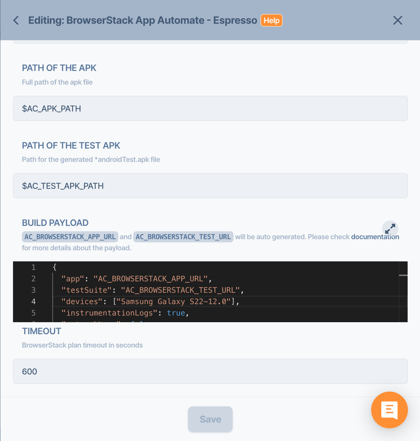
Task: Click the Save button
Action: pos(210,419)
